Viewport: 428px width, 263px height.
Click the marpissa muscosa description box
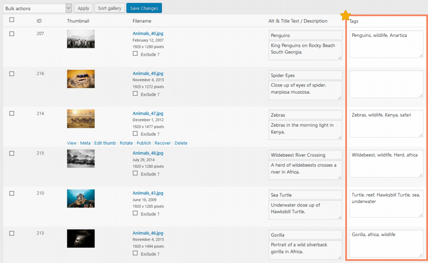306,90
